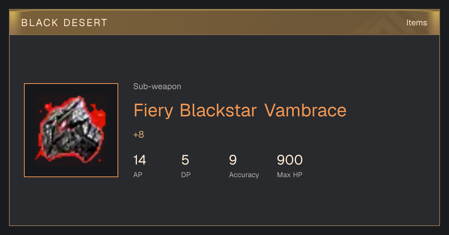The image size is (449, 235).
Task: Click the orange border of the item thumbnail
Action: [71, 84]
